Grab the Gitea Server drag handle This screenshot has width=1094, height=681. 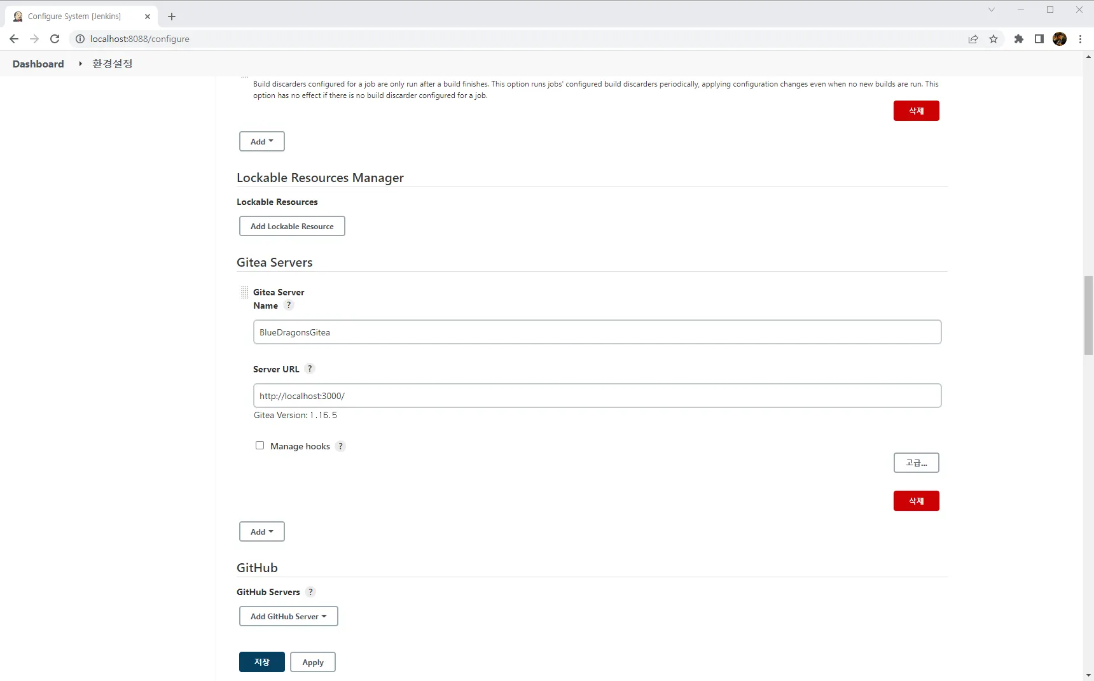coord(244,292)
